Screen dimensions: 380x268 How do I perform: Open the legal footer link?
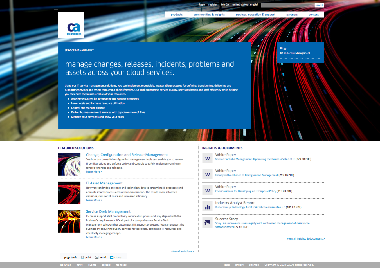(x=227, y=265)
